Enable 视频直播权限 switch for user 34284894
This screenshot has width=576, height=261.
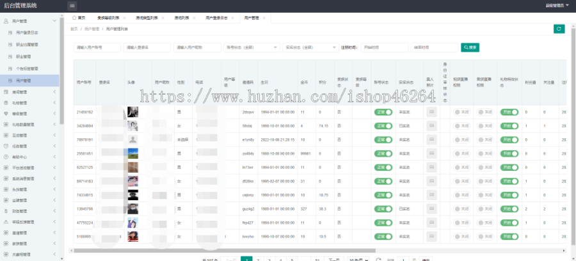click(461, 126)
